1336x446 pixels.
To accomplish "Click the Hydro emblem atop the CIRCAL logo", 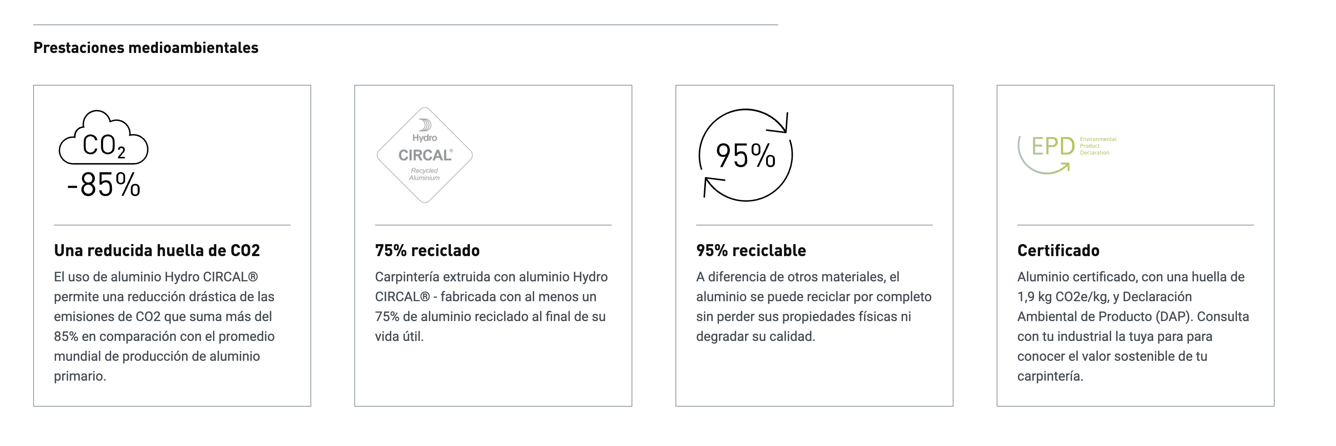I will [x=425, y=125].
